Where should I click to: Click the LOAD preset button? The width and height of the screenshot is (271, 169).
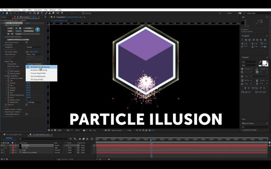point(10,28)
